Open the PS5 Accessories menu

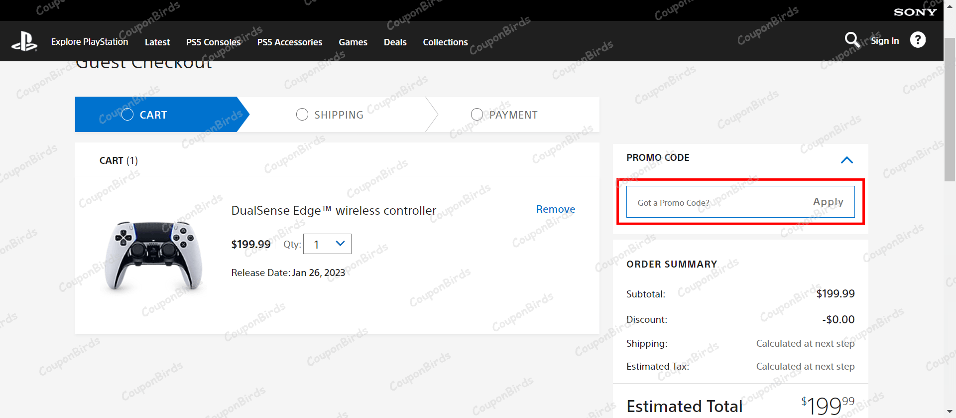[x=290, y=42]
